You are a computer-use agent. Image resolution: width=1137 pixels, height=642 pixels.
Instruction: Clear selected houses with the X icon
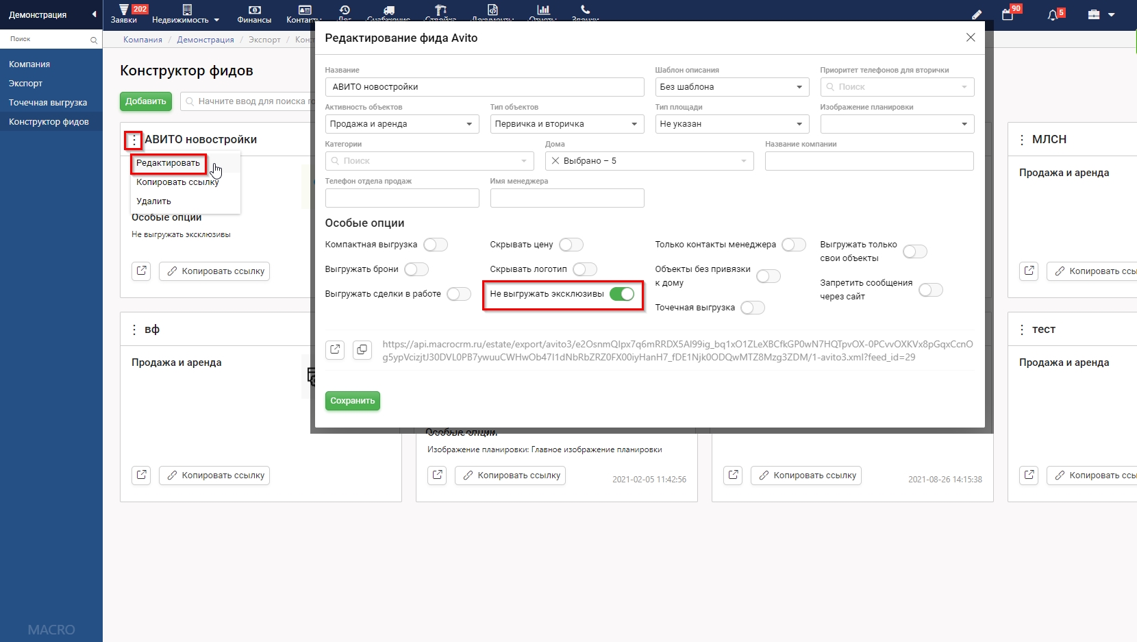tap(555, 161)
